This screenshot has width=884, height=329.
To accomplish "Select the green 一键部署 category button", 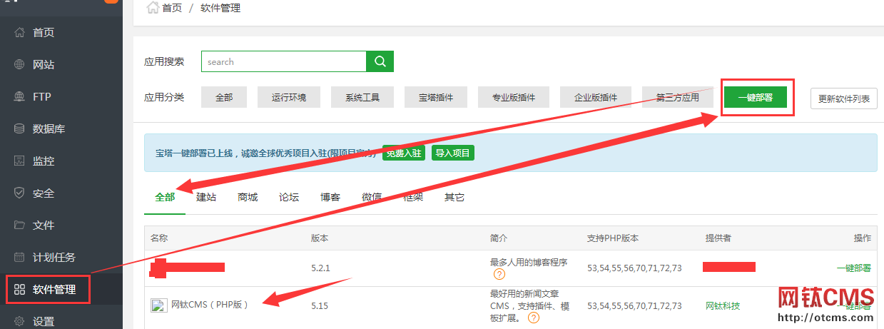I will click(756, 97).
